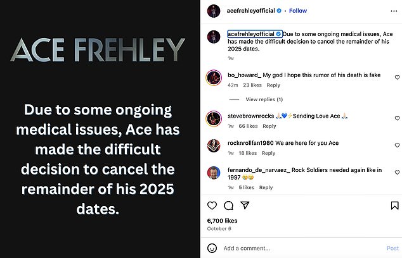View 6,700 likes list

[221, 220]
